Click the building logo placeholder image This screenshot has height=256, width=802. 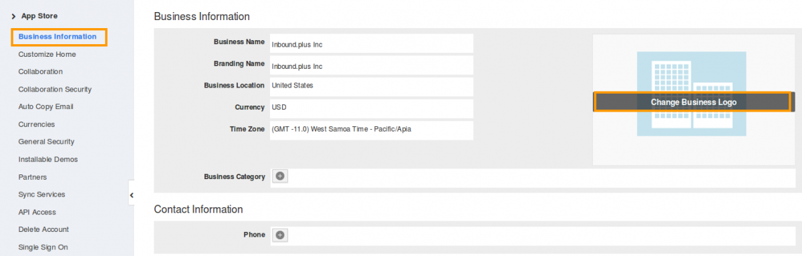point(691,94)
